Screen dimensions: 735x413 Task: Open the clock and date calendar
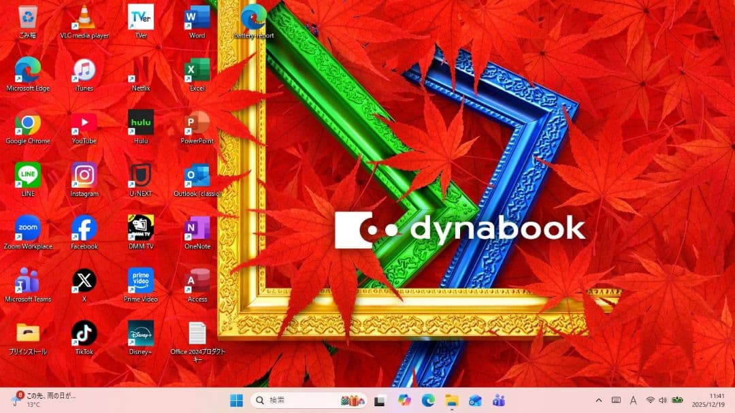tap(708, 400)
